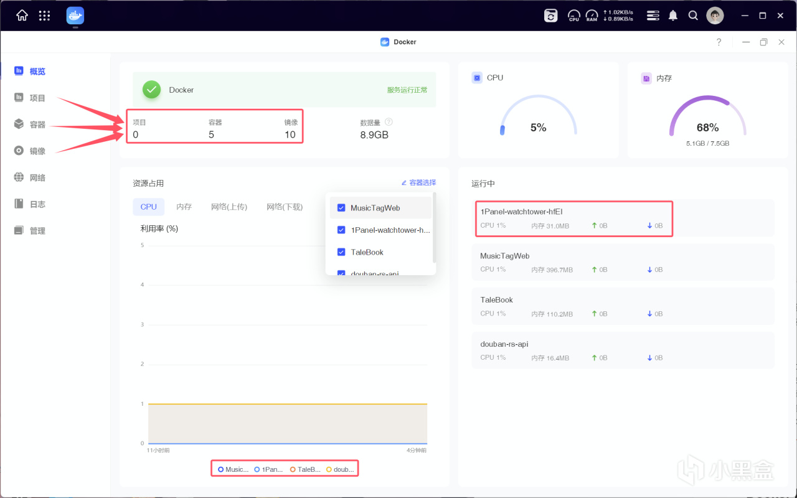Screen dimensions: 797x498
Task: Click the 内存 110.2MB value
Action: [x=552, y=314]
